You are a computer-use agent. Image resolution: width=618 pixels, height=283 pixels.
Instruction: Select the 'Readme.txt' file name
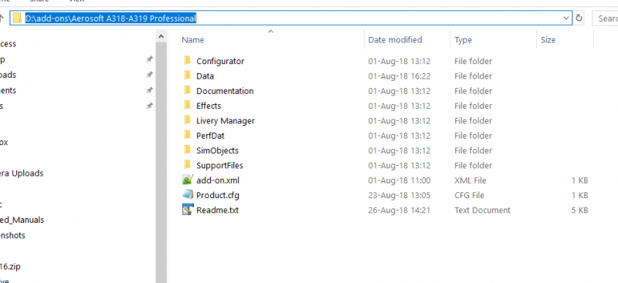217,211
